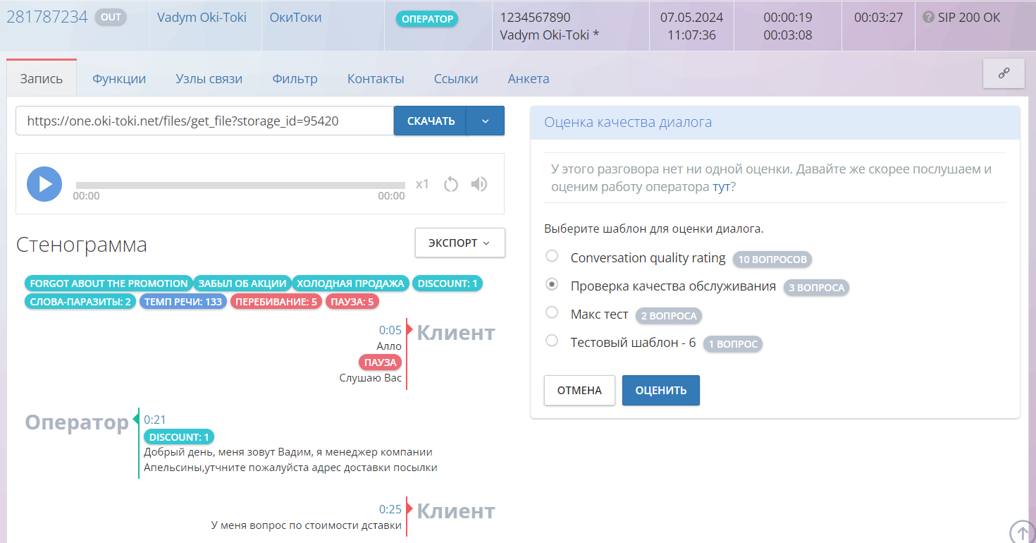The height and width of the screenshot is (543, 1036).
Task: Select Conversation quality rating template
Action: tap(553, 255)
